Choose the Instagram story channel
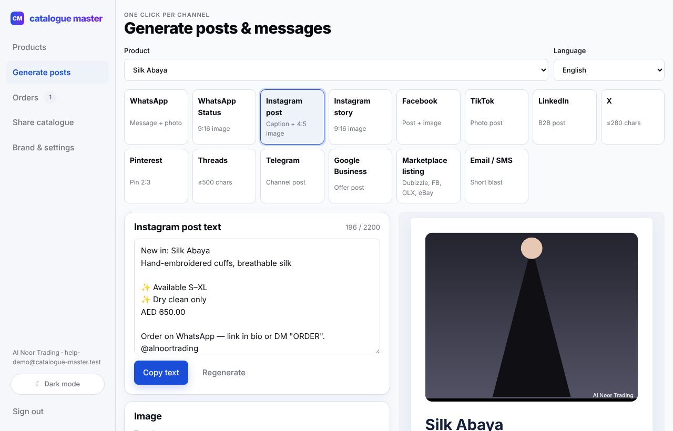 (x=360, y=117)
